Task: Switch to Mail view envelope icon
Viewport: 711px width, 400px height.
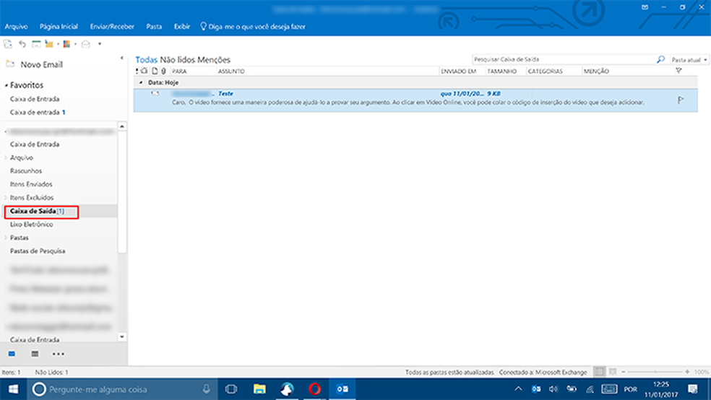Action: click(12, 354)
